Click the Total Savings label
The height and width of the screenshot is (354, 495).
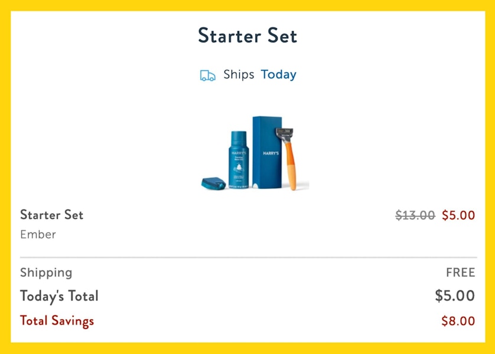pyautogui.click(x=57, y=321)
